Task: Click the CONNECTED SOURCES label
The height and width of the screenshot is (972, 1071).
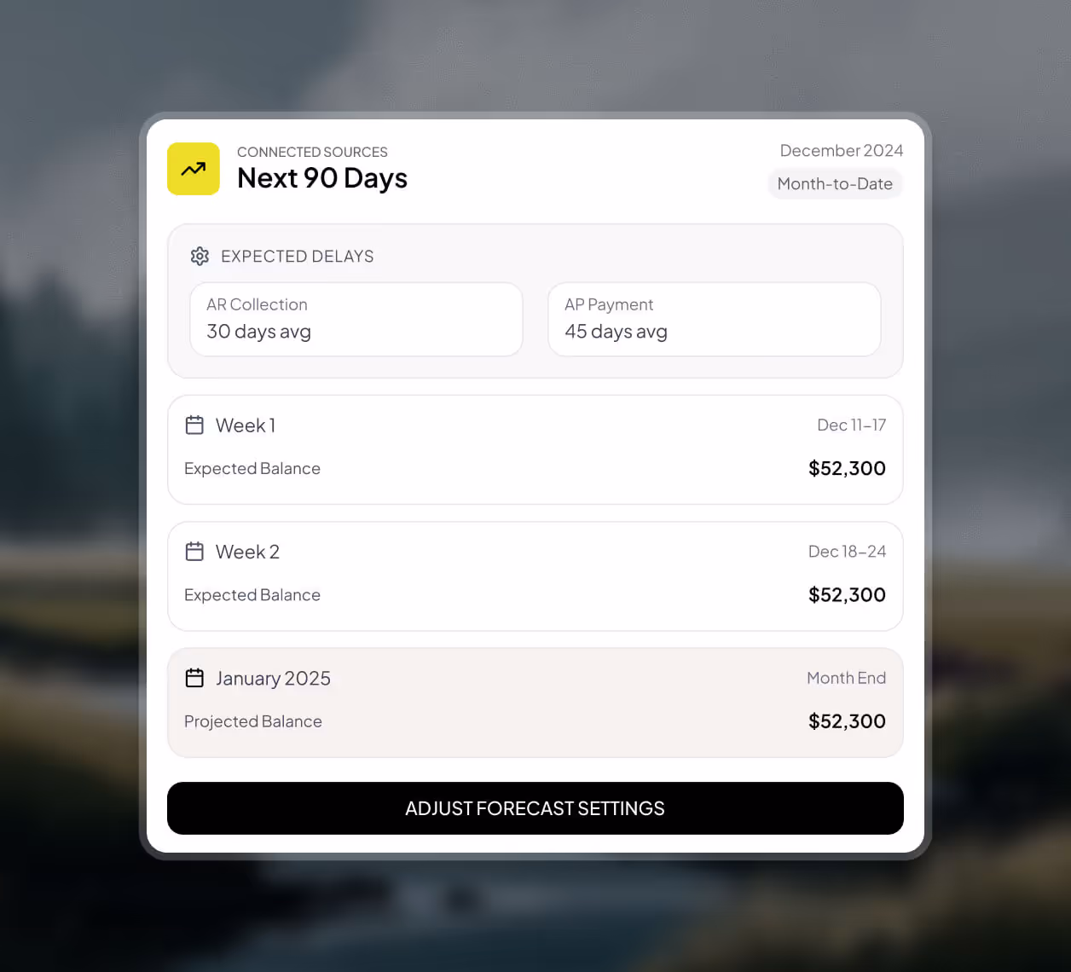Action: tap(312, 152)
